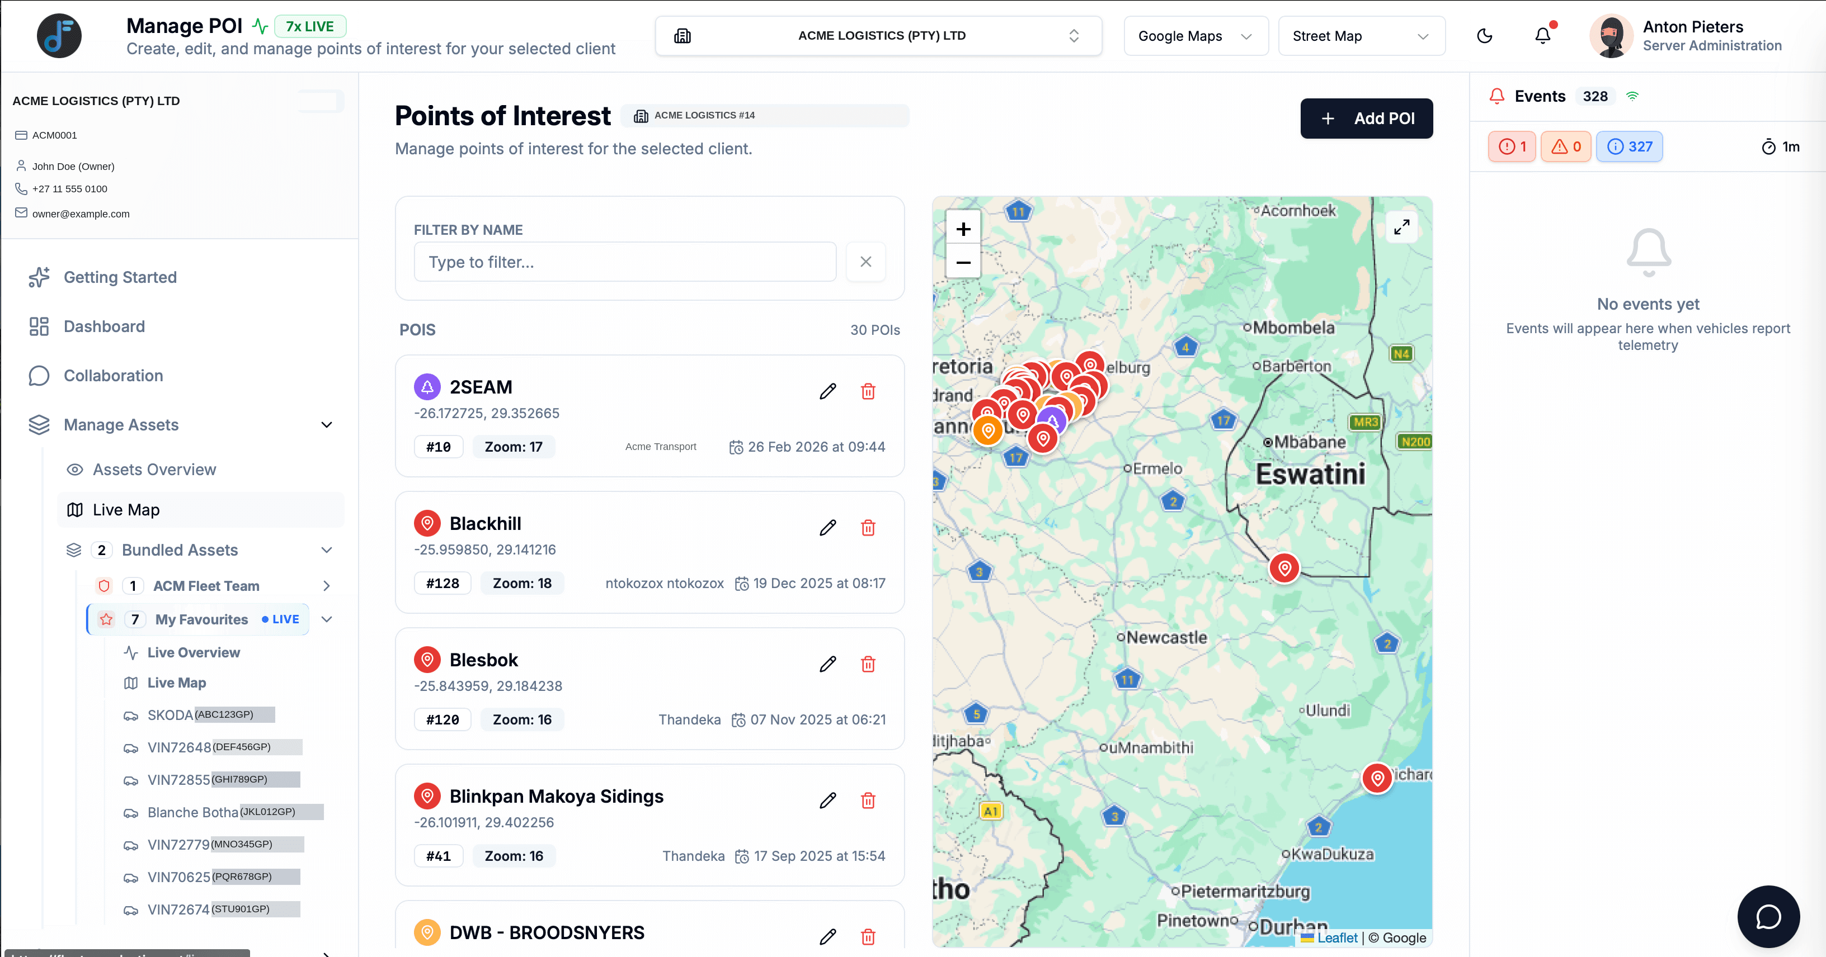Select the 2SEAM POI card title
Screen dimensions: 1826x957
click(x=481, y=387)
